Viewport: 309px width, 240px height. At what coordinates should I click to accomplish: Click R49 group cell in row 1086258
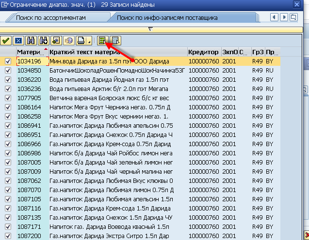[258, 116]
